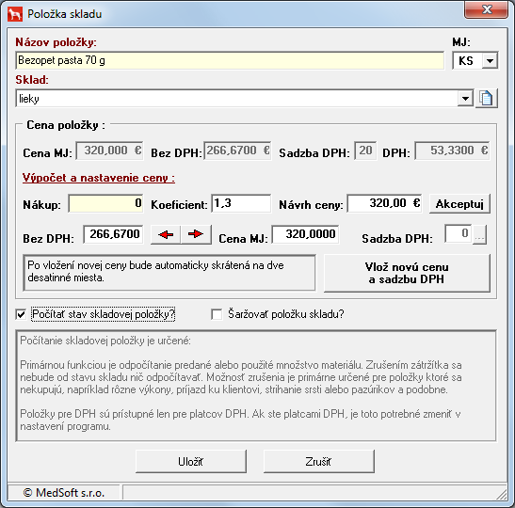Click the red right arrow button
Image resolution: width=515 pixels, height=508 pixels.
(x=196, y=234)
